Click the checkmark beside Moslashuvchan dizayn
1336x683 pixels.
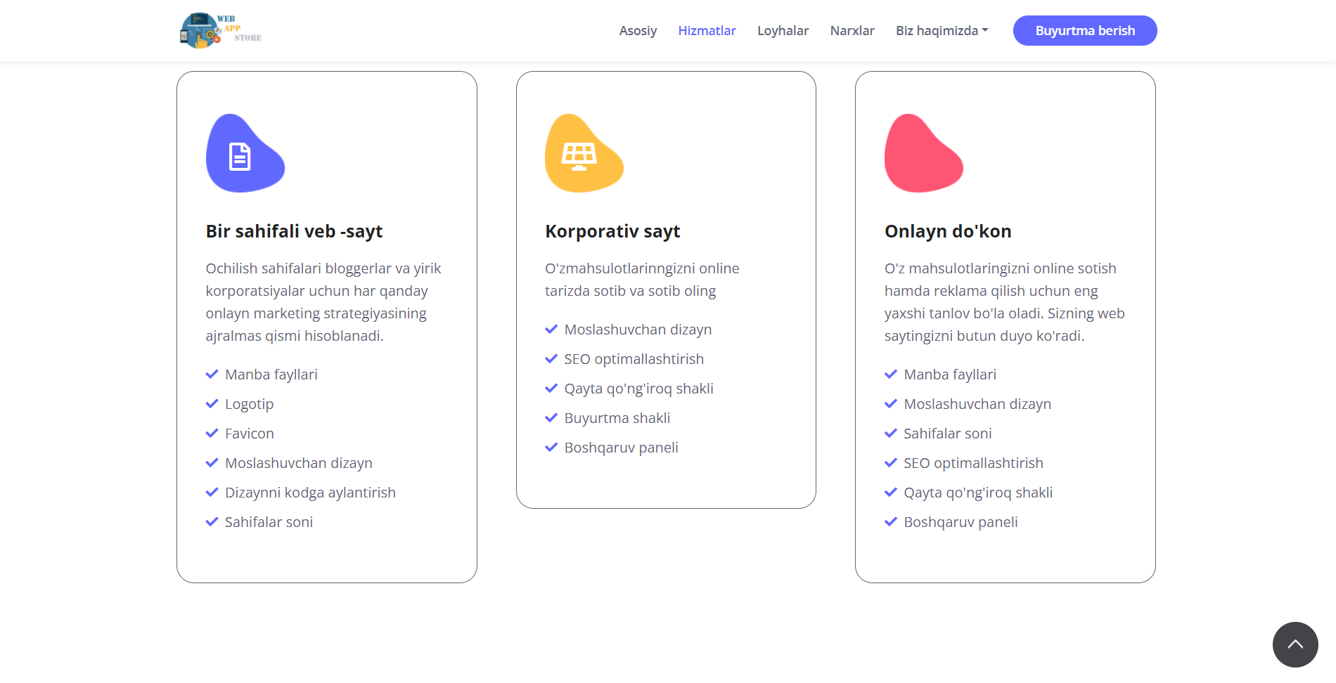click(212, 462)
